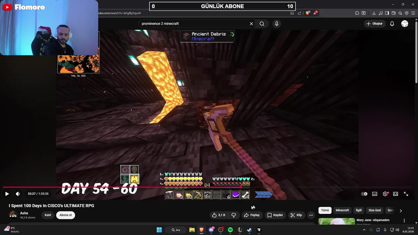Open more actions three-dot menu
This screenshot has width=418, height=235.
click(x=311, y=215)
